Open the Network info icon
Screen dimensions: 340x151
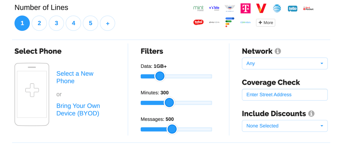pyautogui.click(x=278, y=51)
